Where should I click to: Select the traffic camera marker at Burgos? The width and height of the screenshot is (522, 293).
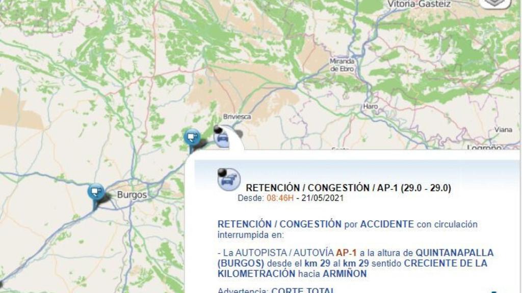click(96, 192)
